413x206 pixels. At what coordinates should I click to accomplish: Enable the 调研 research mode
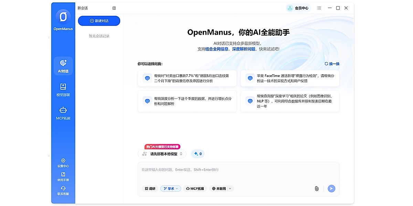click(150, 188)
